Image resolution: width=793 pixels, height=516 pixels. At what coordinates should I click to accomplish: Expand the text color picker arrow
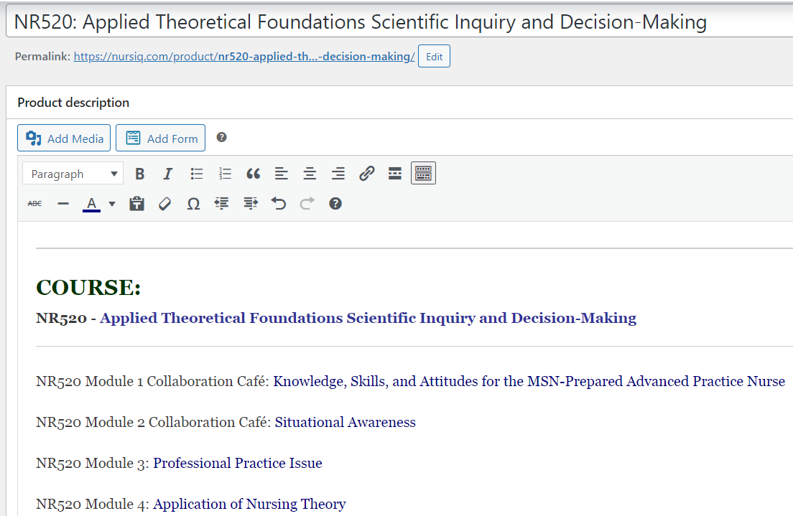[x=112, y=204]
